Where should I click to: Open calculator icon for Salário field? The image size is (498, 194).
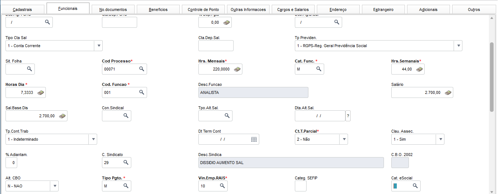448,93
